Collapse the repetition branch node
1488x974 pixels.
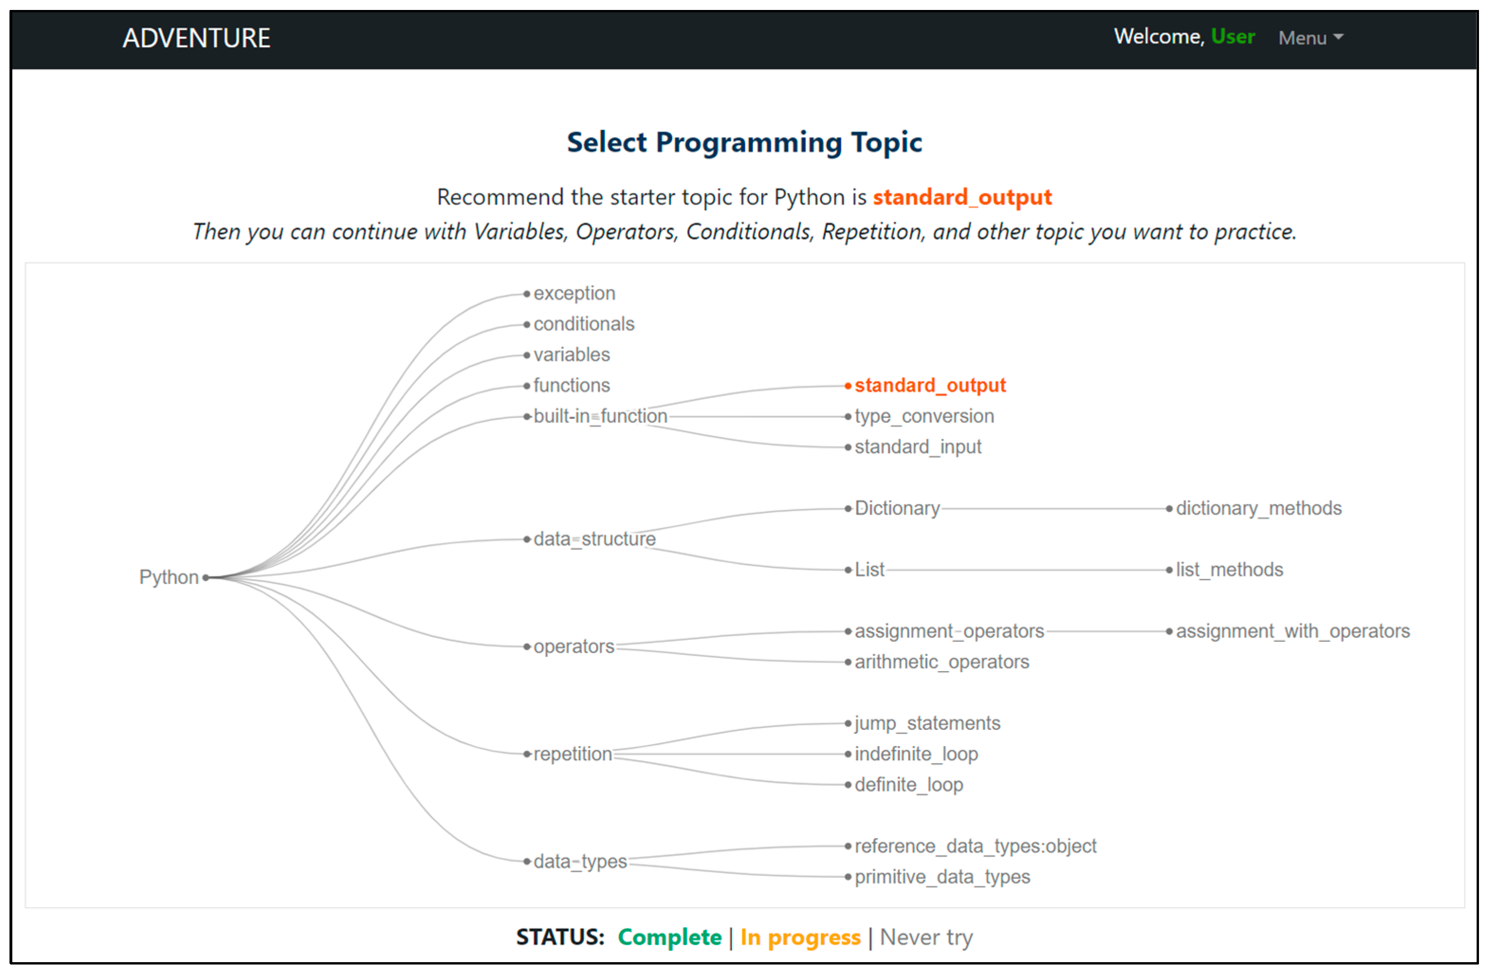572,754
